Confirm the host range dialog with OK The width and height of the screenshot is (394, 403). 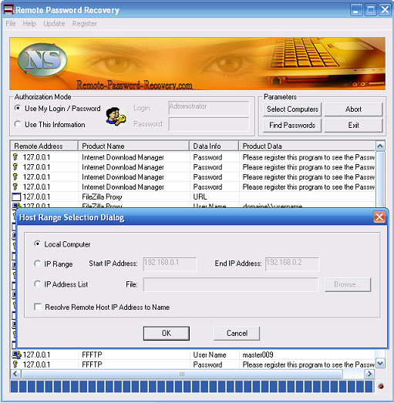[x=167, y=334]
